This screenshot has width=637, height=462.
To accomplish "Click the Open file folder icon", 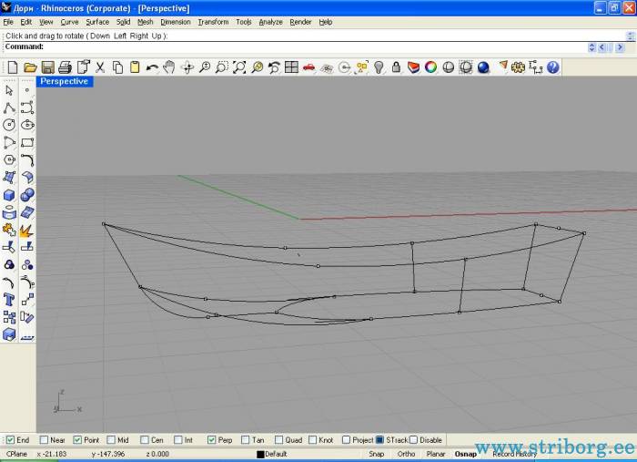I will tap(30, 67).
